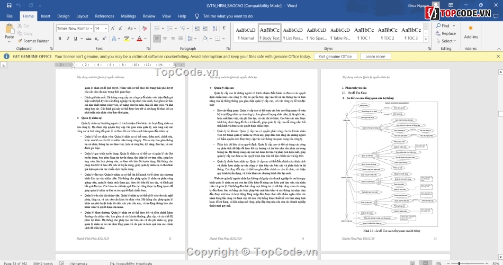Viewport: 503px width, 265px height.
Task: Decrease font size with the shrink font icon
Action: [x=121, y=28]
